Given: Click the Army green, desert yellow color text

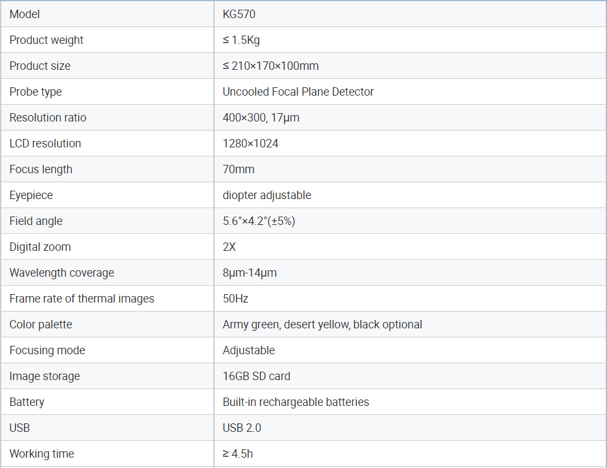Looking at the screenshot, I should click(286, 324).
